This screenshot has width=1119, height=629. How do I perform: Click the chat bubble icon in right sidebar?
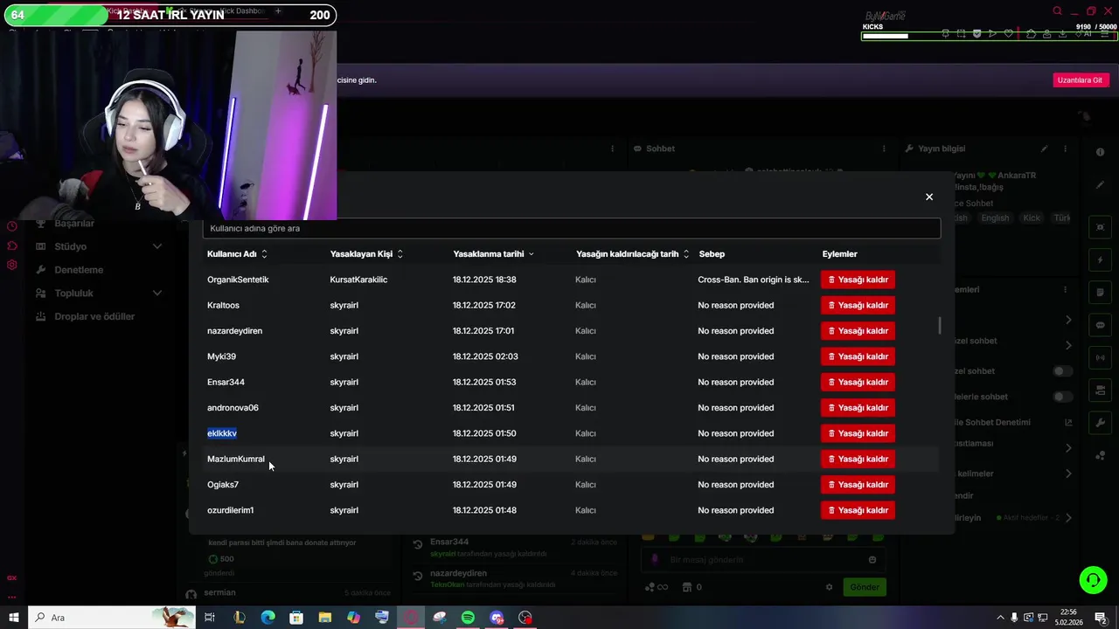coord(1101,325)
